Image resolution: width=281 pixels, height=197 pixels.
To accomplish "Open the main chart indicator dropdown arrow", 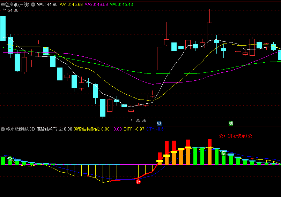I will point(33,5).
